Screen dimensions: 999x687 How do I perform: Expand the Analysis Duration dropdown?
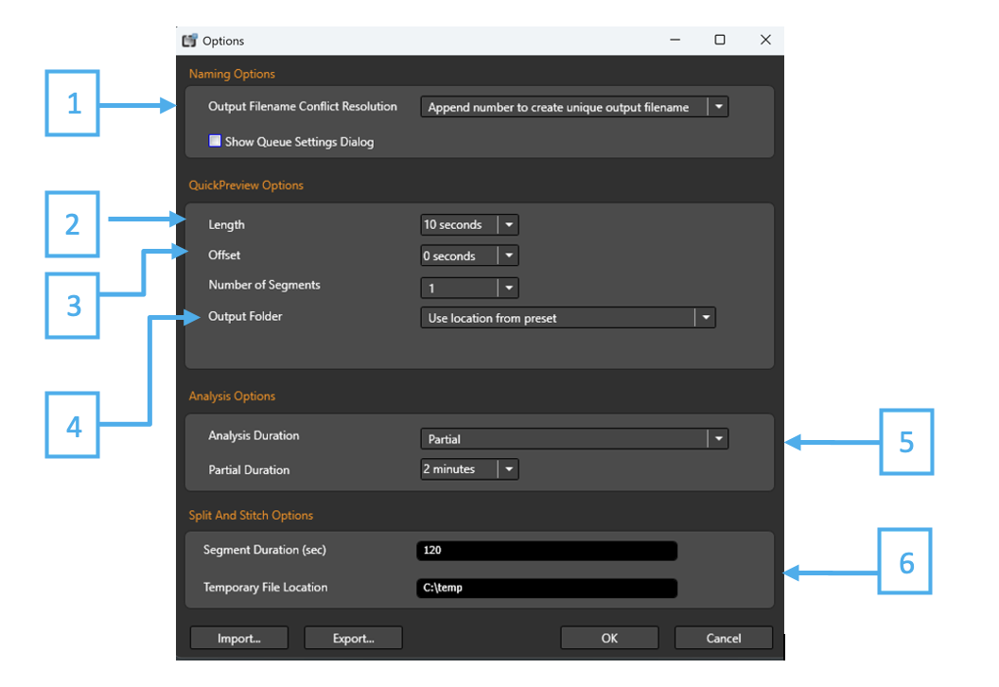[x=719, y=438]
